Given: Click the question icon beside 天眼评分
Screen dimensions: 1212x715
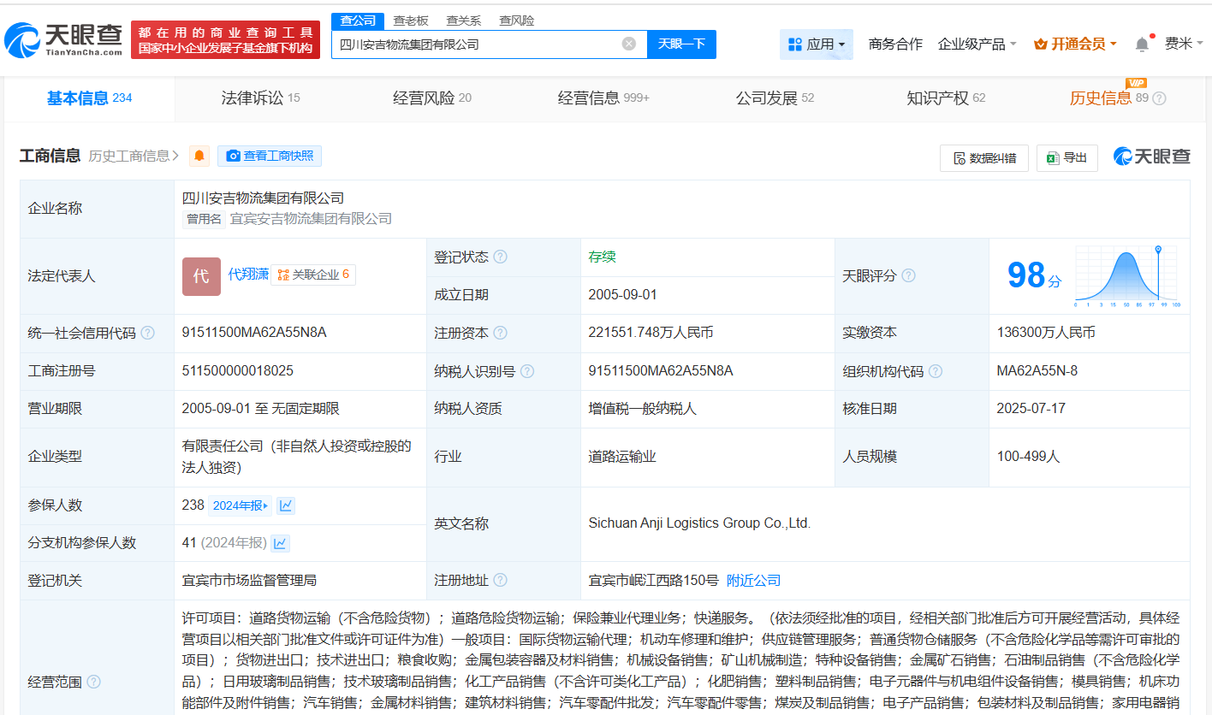Looking at the screenshot, I should 908,276.
